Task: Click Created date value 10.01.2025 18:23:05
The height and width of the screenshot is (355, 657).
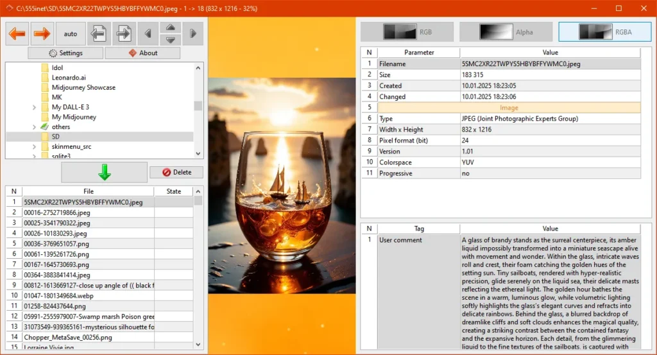Action: (489, 85)
